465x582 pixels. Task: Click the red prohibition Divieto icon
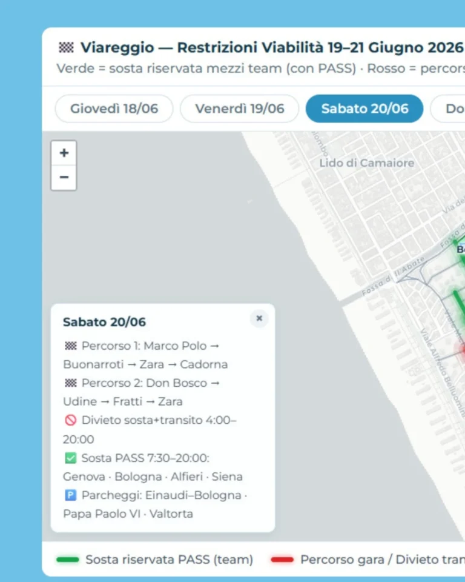[70, 420]
